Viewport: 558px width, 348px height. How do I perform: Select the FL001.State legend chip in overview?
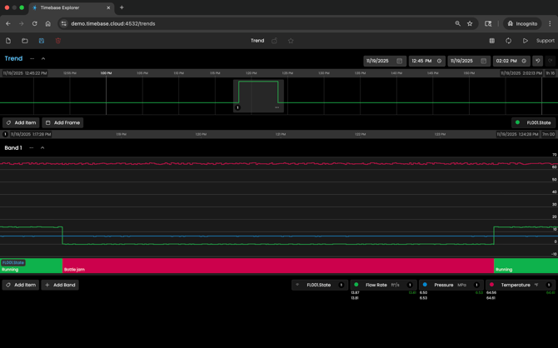click(534, 122)
